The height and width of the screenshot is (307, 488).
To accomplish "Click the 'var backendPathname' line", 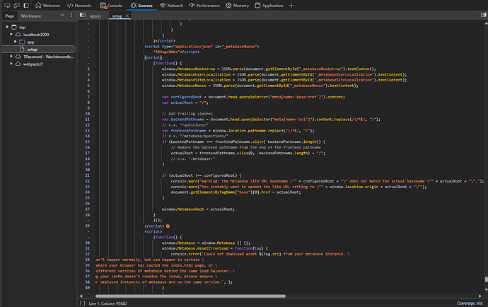I will [x=271, y=120].
